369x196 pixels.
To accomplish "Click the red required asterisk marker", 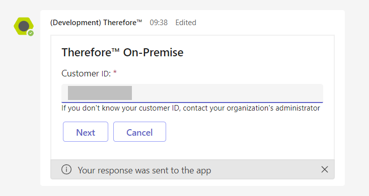I will tap(115, 72).
